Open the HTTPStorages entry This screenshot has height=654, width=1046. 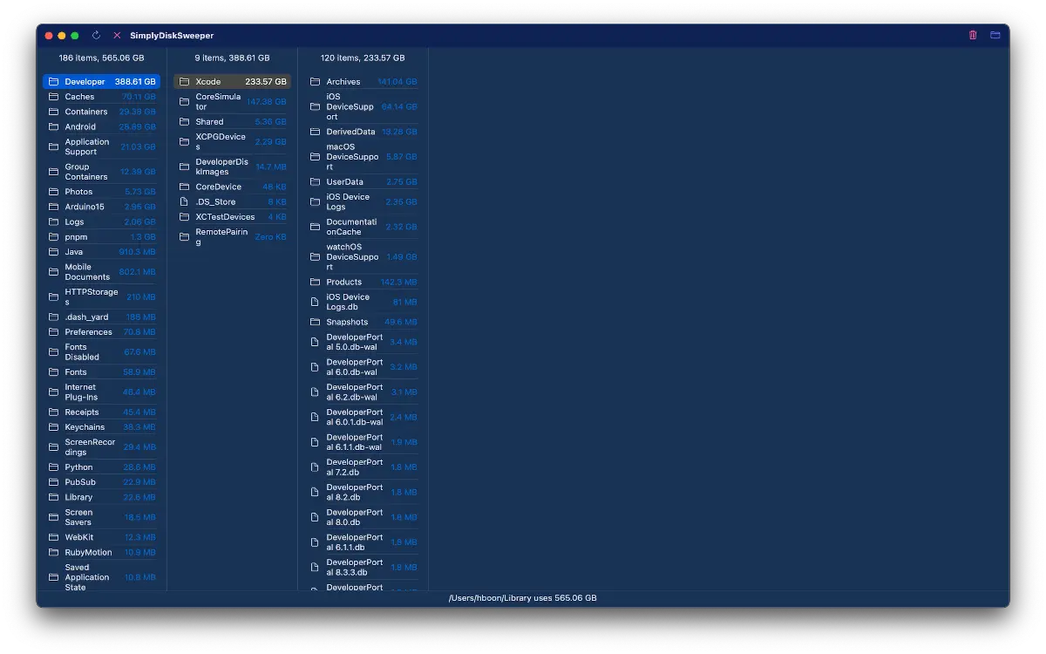pyautogui.click(x=101, y=297)
